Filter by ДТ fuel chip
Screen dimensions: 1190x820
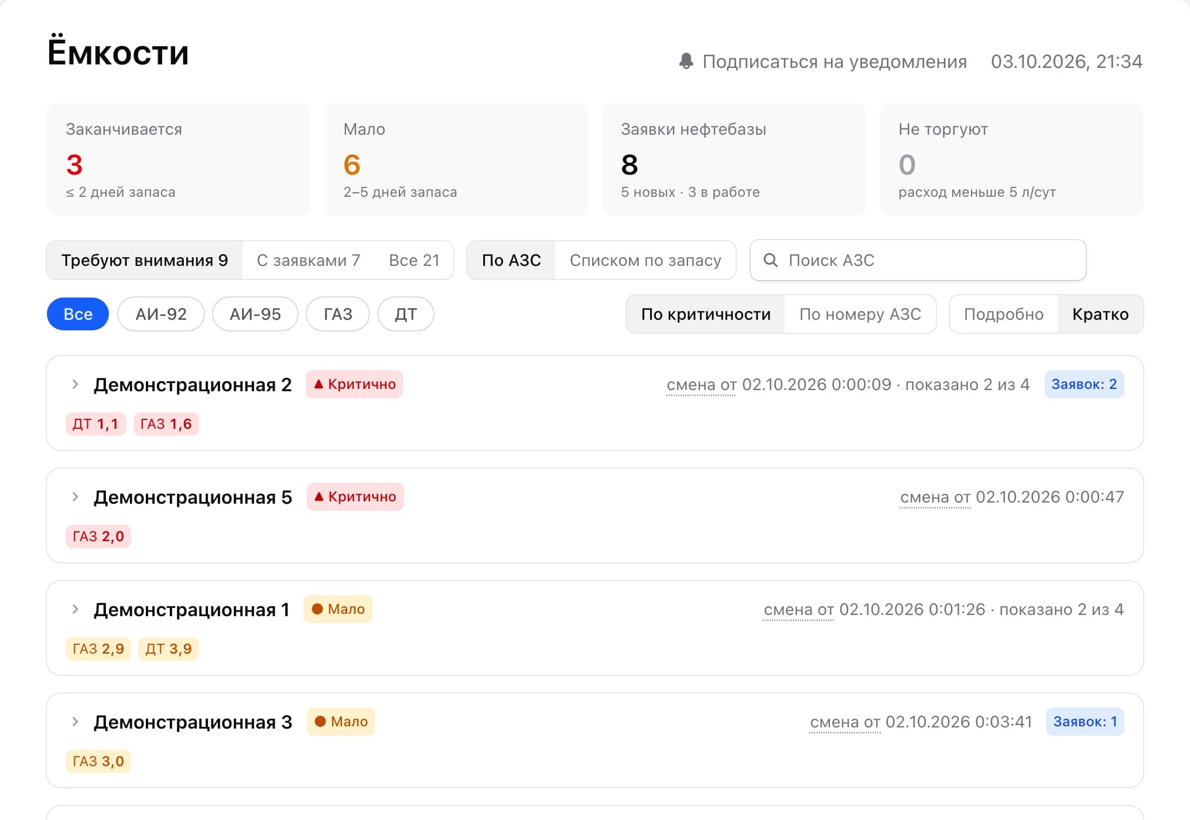pos(406,314)
